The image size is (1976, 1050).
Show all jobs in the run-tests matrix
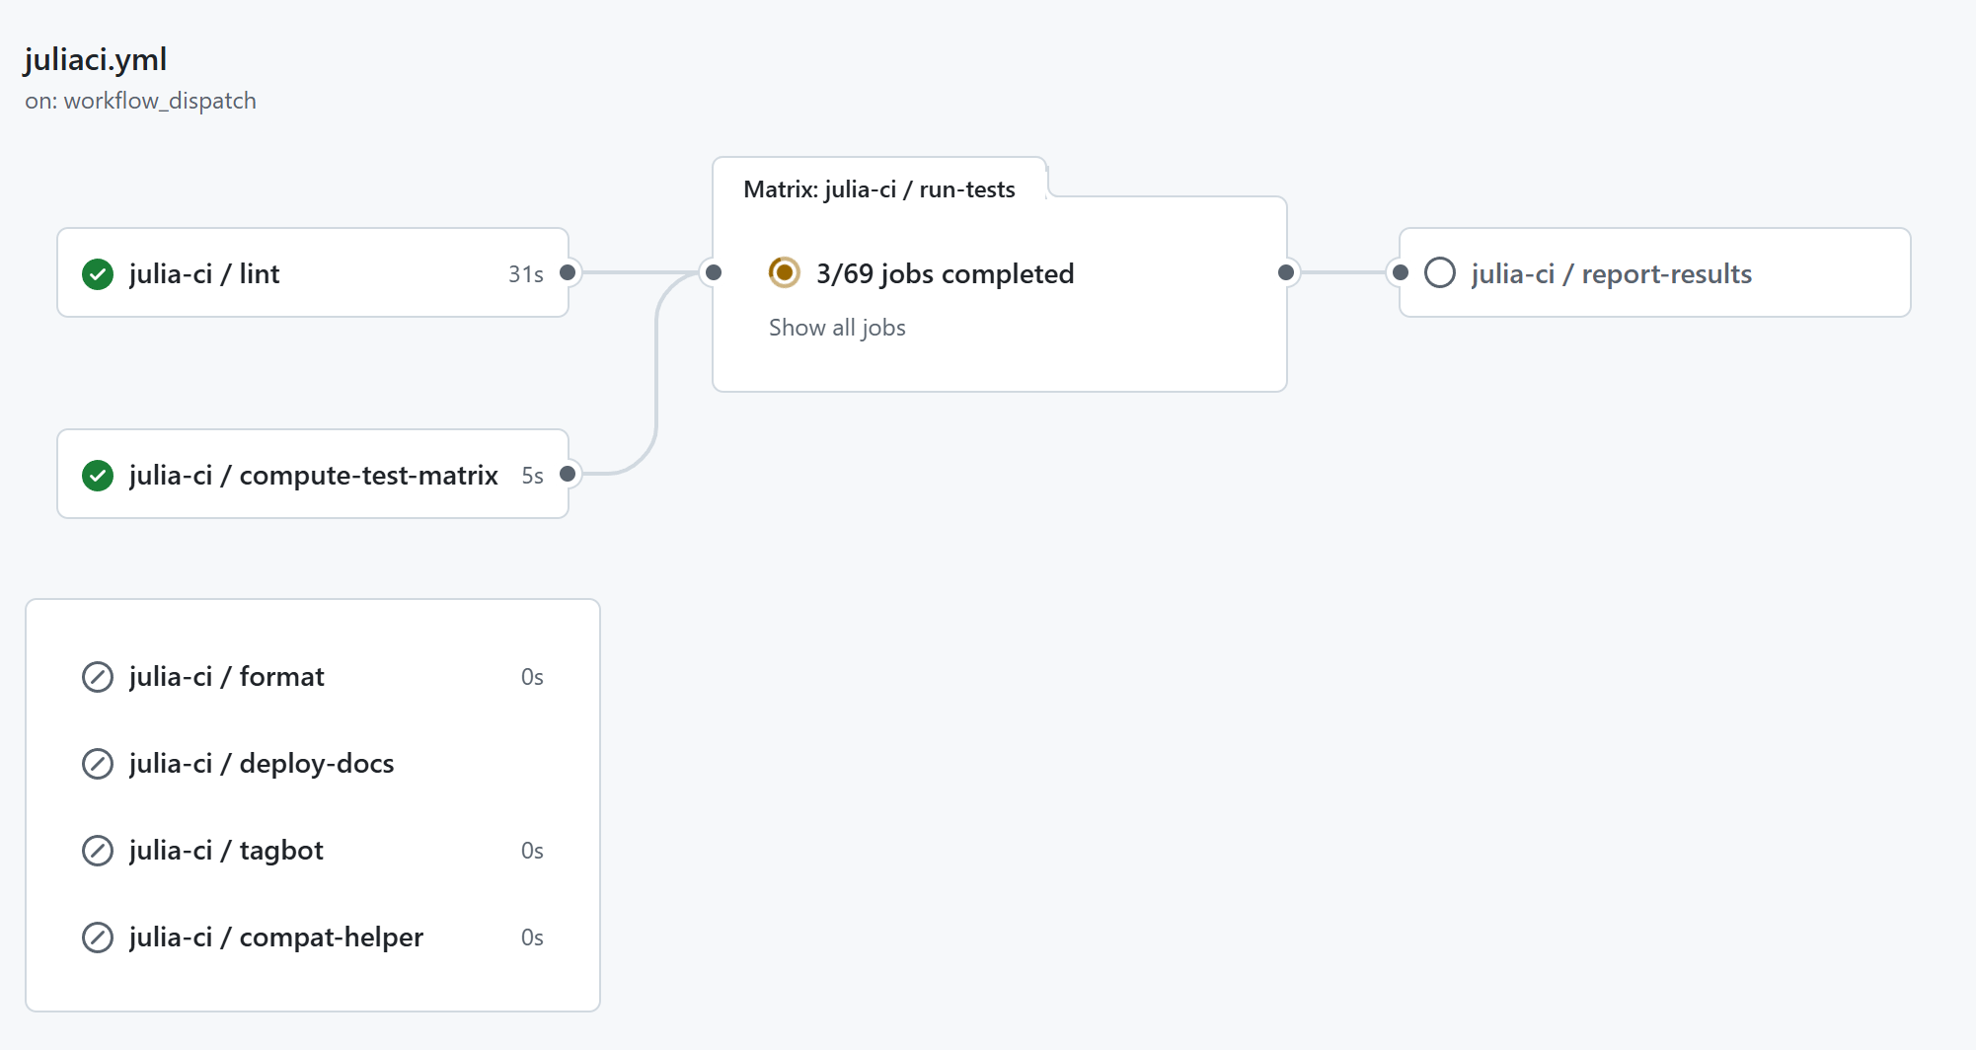pos(836,327)
